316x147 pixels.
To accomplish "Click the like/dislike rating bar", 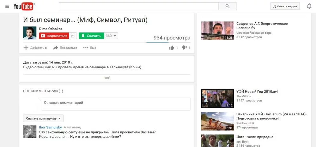I will (168, 42).
